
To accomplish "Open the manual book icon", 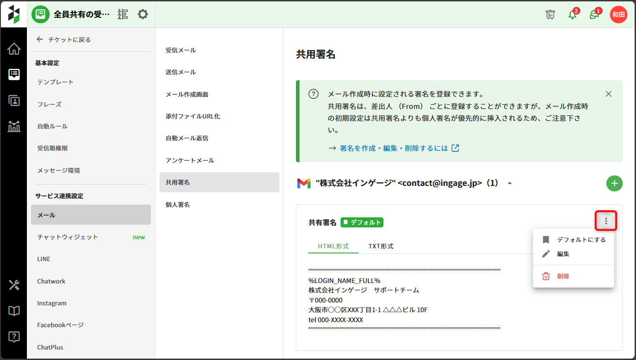I will click(x=14, y=311).
